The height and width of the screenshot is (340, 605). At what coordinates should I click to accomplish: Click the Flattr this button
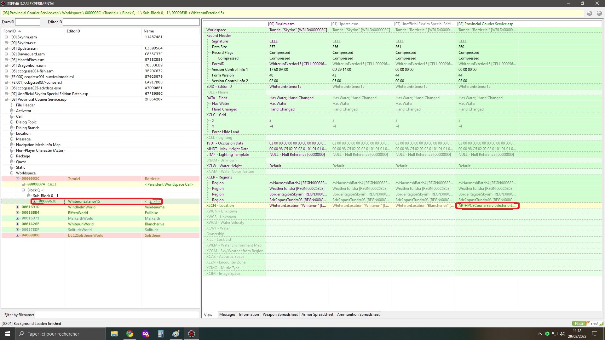click(588, 323)
